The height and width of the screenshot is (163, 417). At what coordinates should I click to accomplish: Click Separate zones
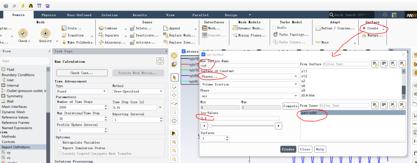point(109,35)
